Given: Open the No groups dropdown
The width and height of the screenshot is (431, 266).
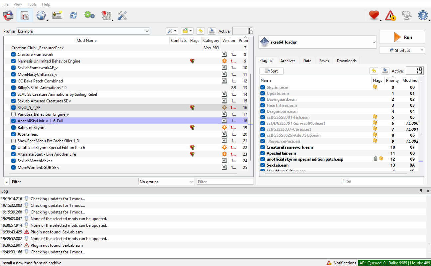Looking at the screenshot, I should click(167, 182).
